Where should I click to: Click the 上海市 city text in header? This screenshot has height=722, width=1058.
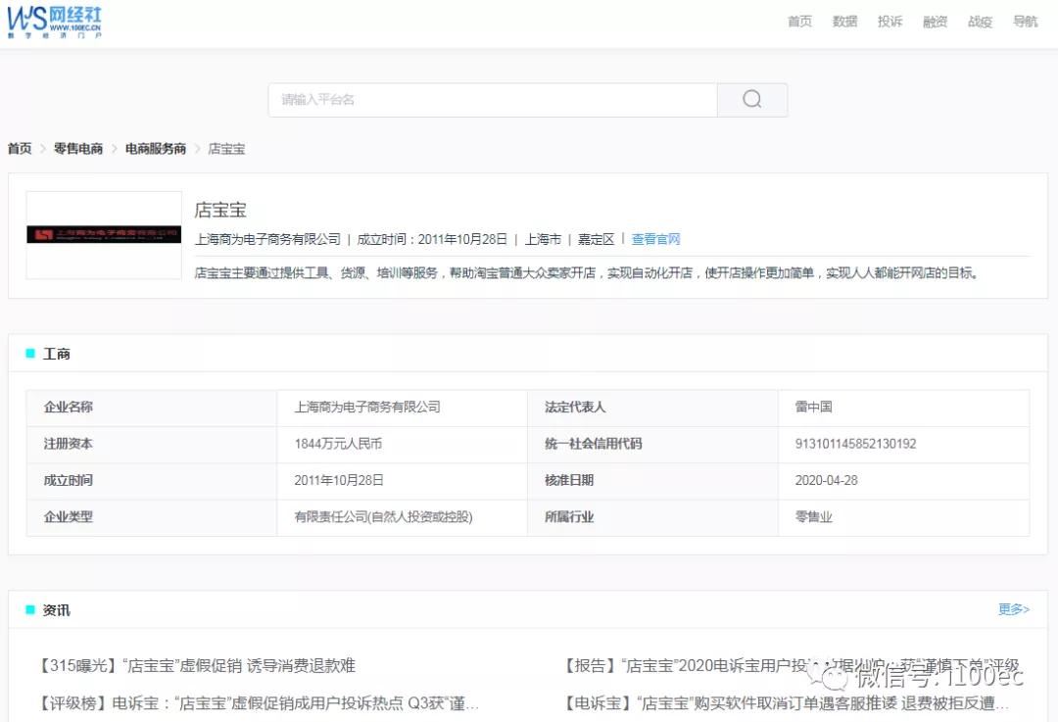click(x=543, y=239)
